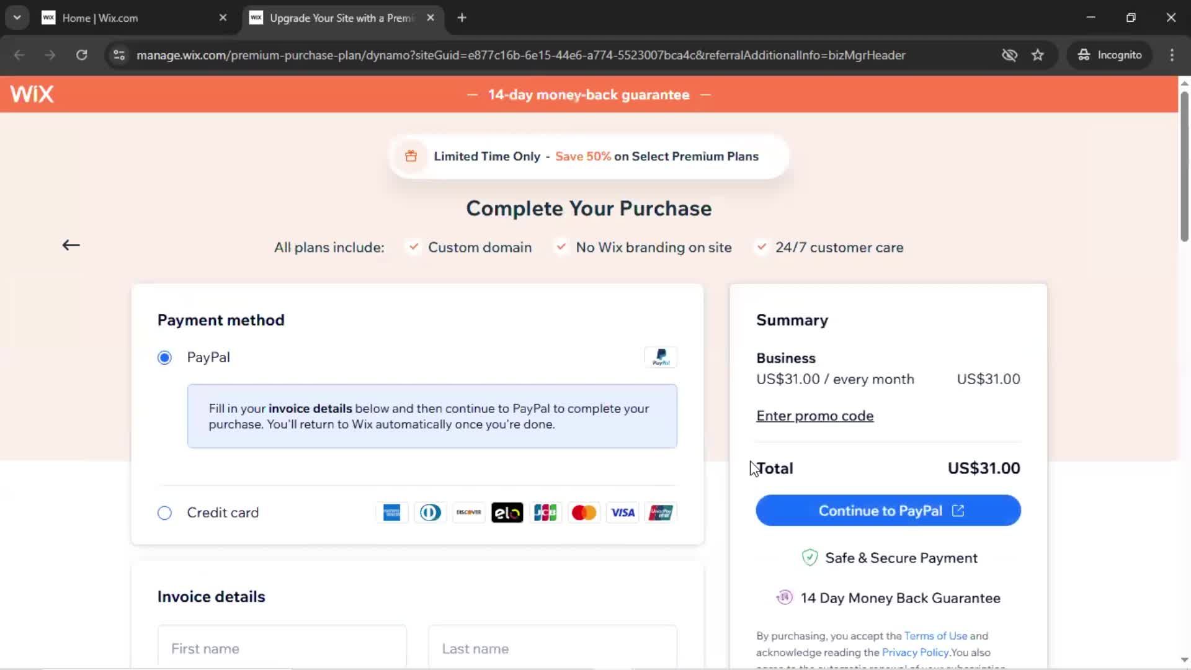This screenshot has height=670, width=1191.
Task: Click the browser address bar URL
Action: click(x=521, y=55)
